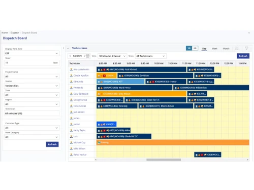Click the person icon beside Helio Arenas
254x190 pixels.
pyautogui.click(x=71, y=106)
